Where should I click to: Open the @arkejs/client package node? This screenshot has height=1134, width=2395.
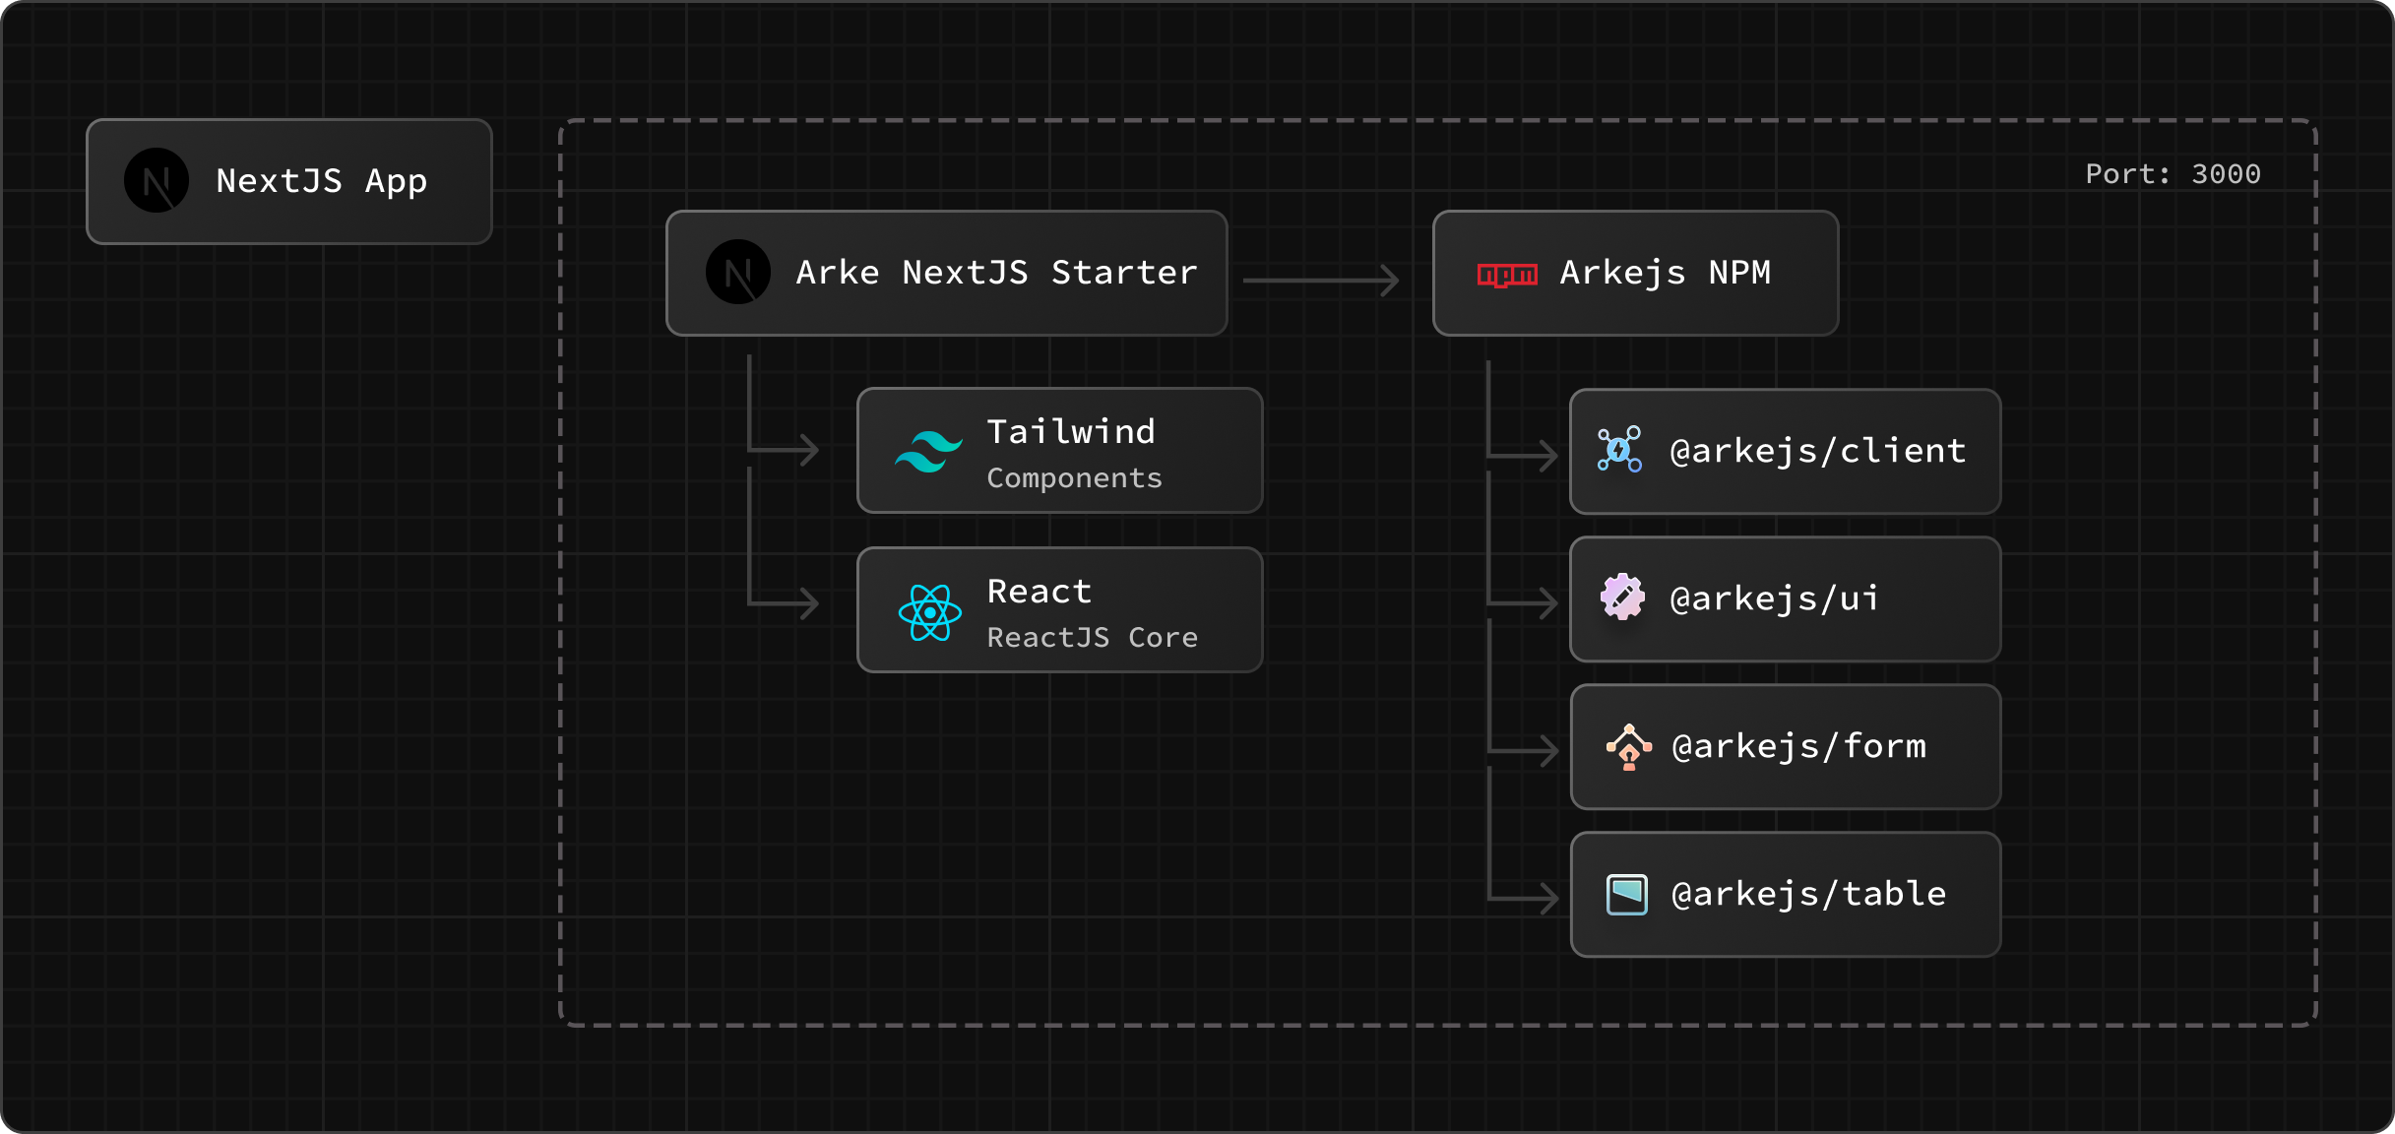1784,451
